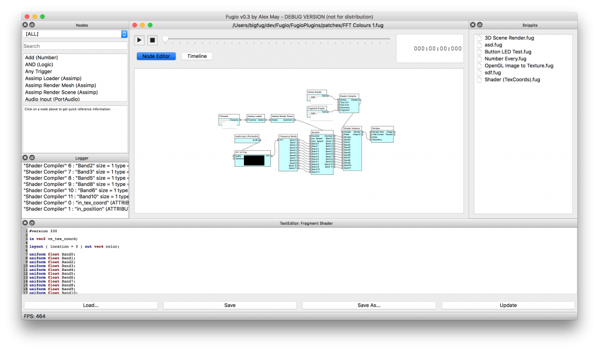Click the document icon beside sdf.fug
599x351 pixels.
pos(478,73)
